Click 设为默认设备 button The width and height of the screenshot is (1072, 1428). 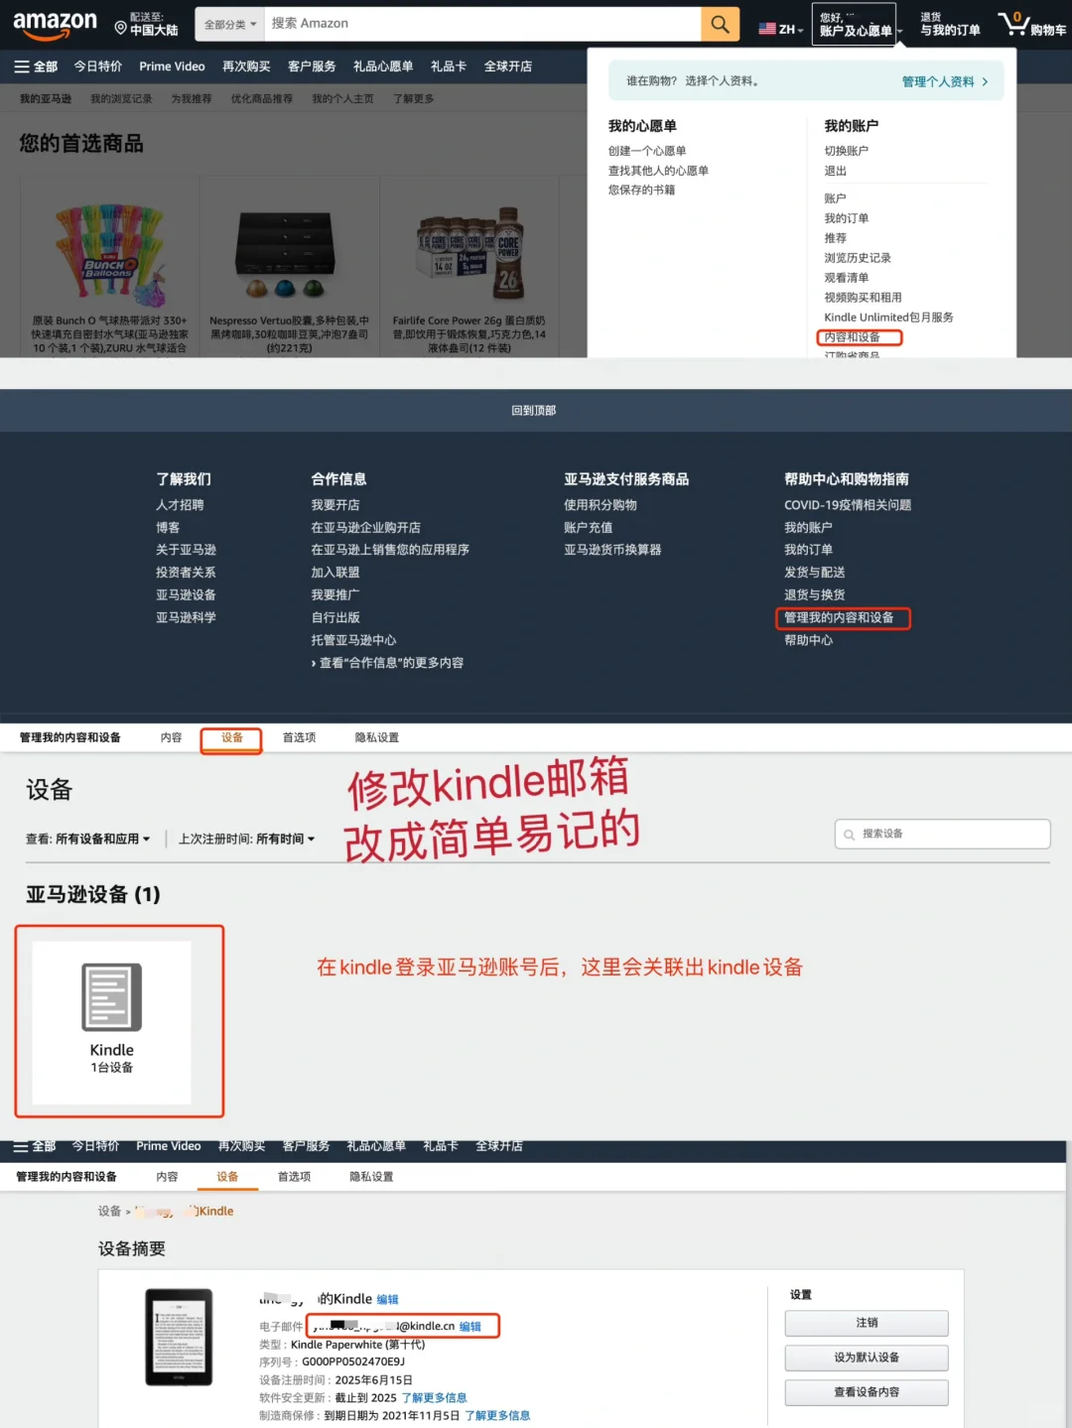click(x=867, y=1358)
